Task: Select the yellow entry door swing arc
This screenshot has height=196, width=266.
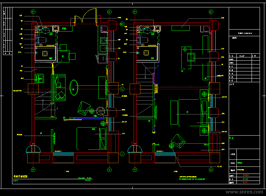Action: pos(89,15)
